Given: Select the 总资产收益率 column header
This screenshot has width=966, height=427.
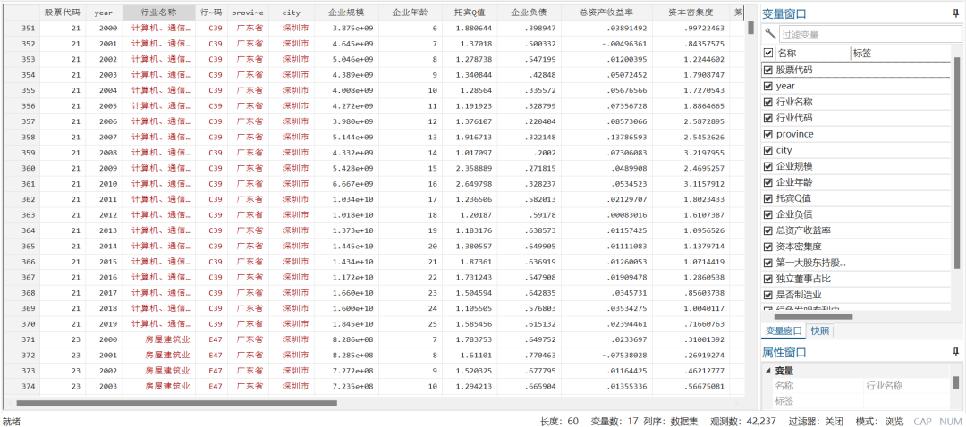Looking at the screenshot, I should [606, 13].
